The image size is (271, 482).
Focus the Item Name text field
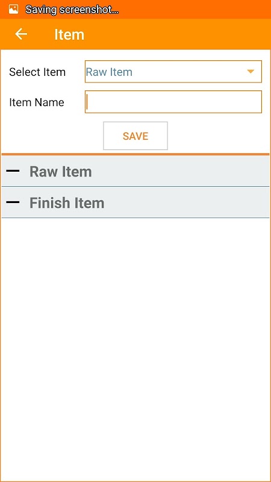pyautogui.click(x=173, y=102)
